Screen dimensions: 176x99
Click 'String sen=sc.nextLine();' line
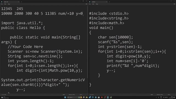(35, 56)
